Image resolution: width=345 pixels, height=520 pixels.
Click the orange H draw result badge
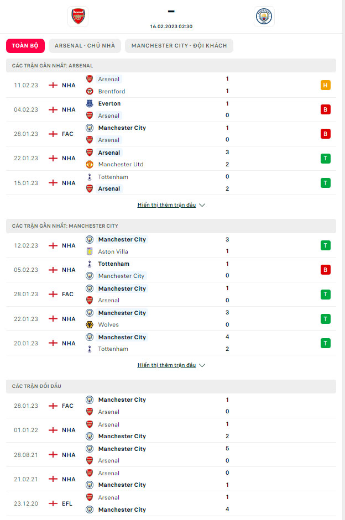coord(326,85)
